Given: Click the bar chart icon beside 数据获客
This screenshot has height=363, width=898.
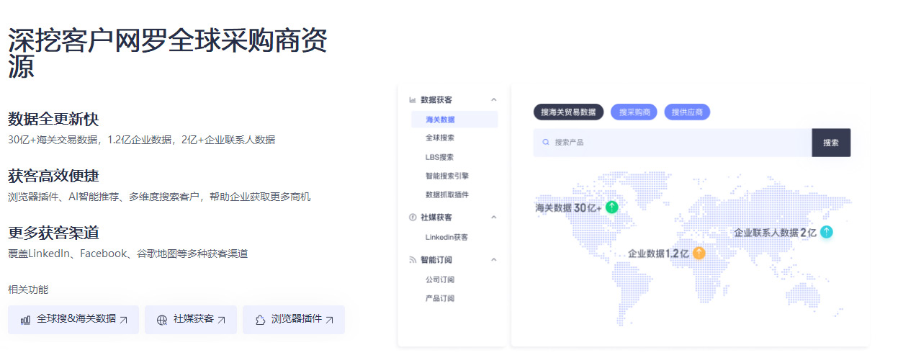Looking at the screenshot, I should 413,99.
